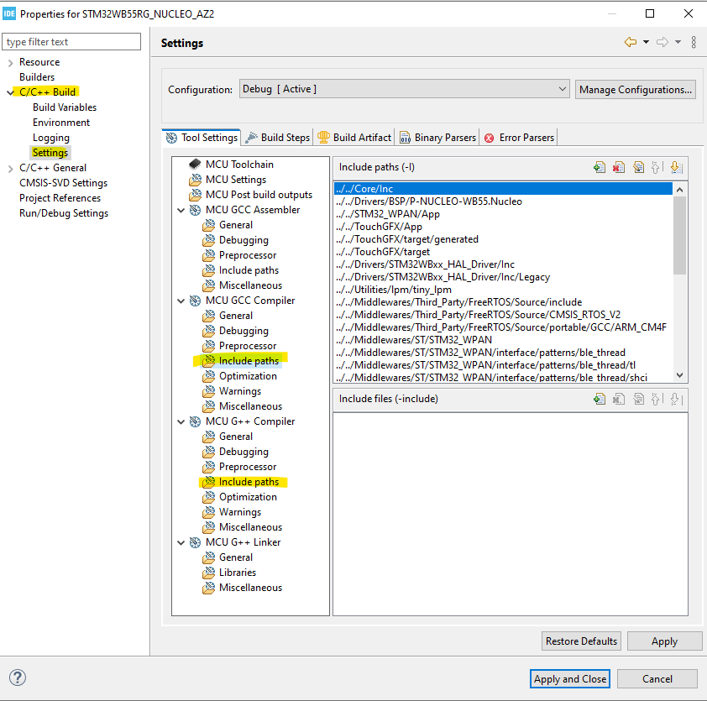This screenshot has height=701, width=707.
Task: Switch to the Error Parsers tab
Action: [x=519, y=138]
